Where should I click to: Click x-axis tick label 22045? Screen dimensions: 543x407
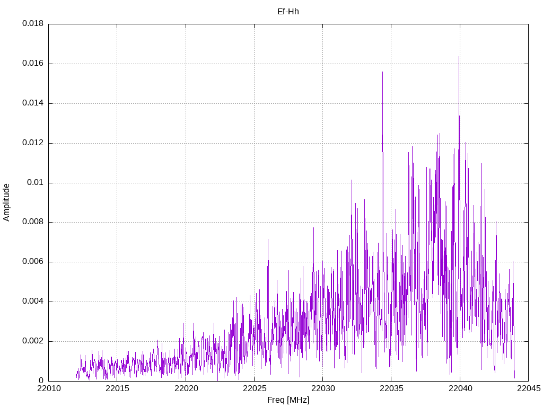pyautogui.click(x=529, y=388)
